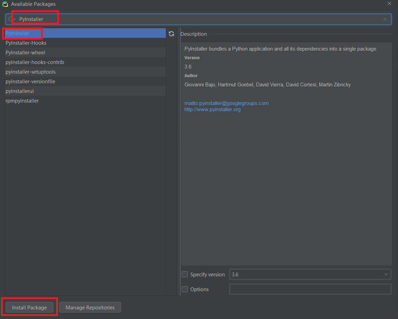The width and height of the screenshot is (398, 319).
Task: Click the Author names text in description
Action: [x=268, y=85]
